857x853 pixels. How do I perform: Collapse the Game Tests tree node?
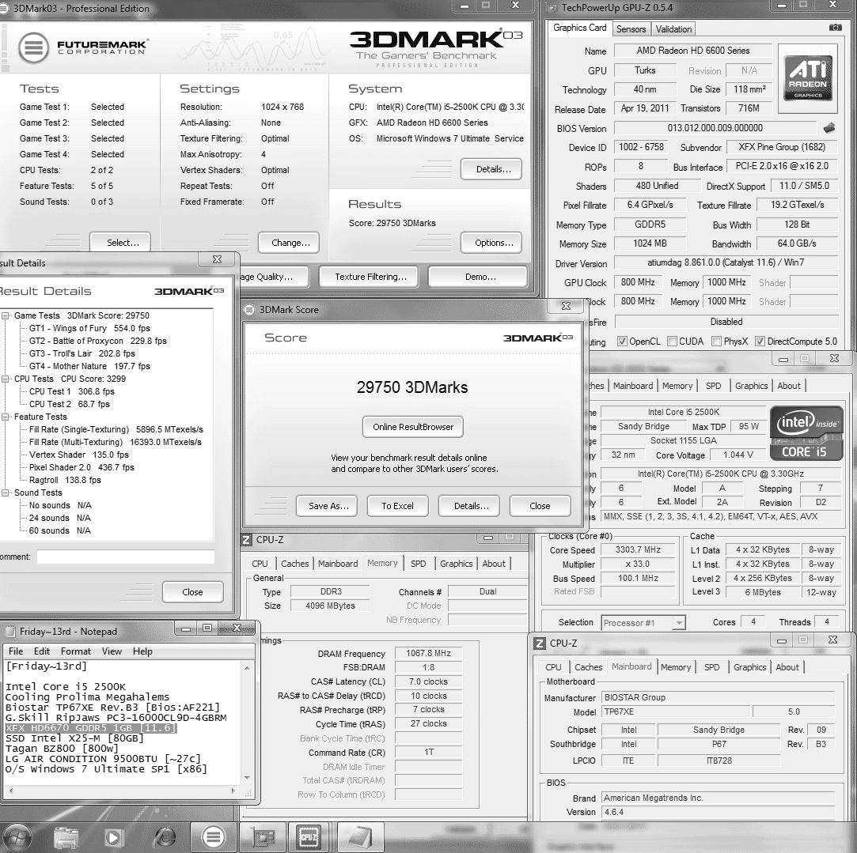[x=6, y=315]
